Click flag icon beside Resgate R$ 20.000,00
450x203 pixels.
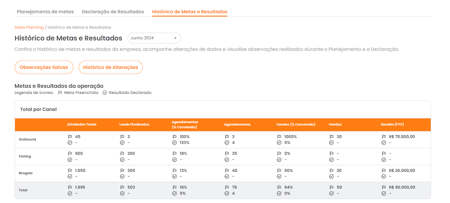(384, 170)
